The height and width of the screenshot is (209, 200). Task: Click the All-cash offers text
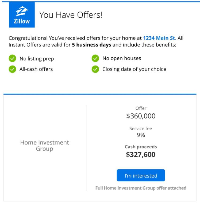tap(36, 69)
